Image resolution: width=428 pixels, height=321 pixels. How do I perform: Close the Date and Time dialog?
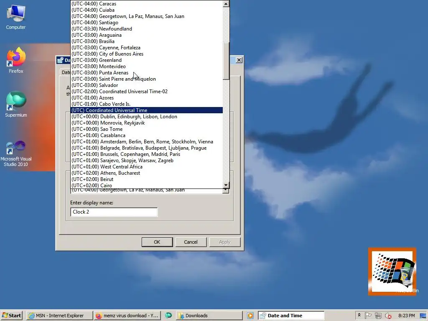point(239,60)
